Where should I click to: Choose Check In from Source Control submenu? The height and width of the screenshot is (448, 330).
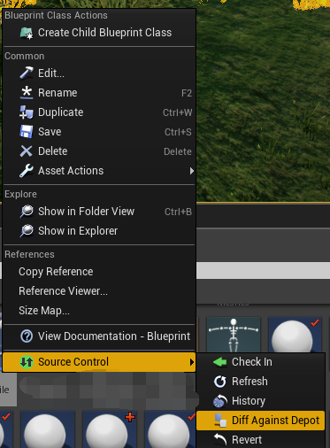(261, 362)
